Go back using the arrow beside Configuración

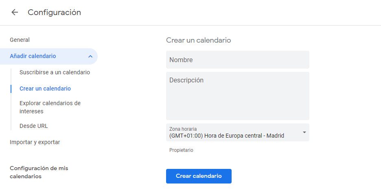point(15,12)
